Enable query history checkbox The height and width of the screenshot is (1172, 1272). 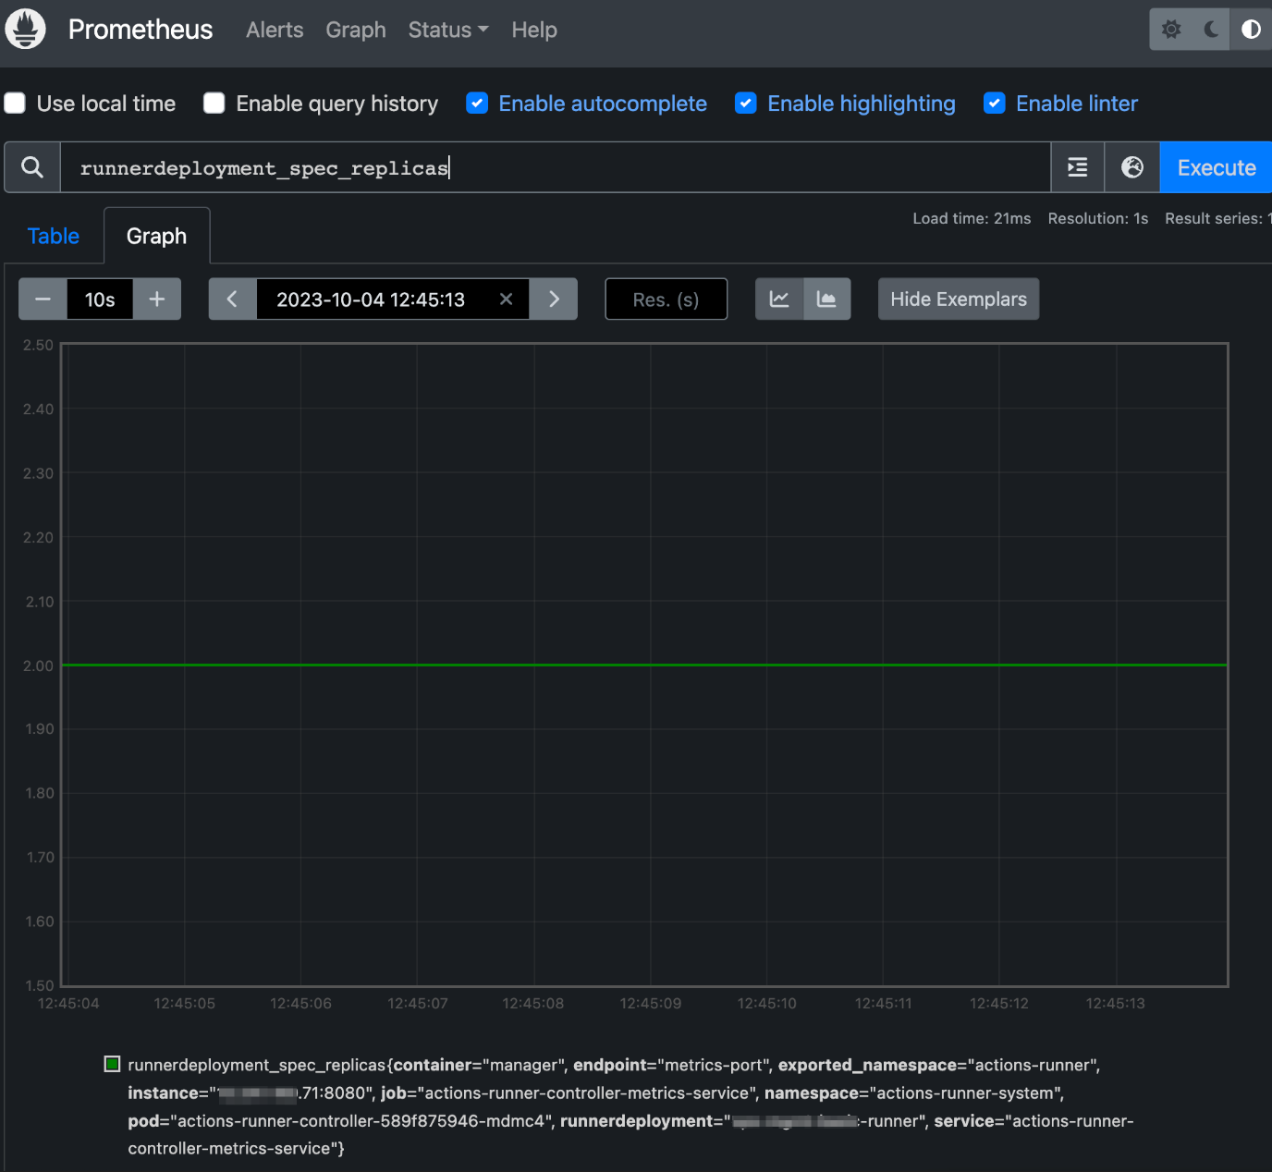(214, 104)
